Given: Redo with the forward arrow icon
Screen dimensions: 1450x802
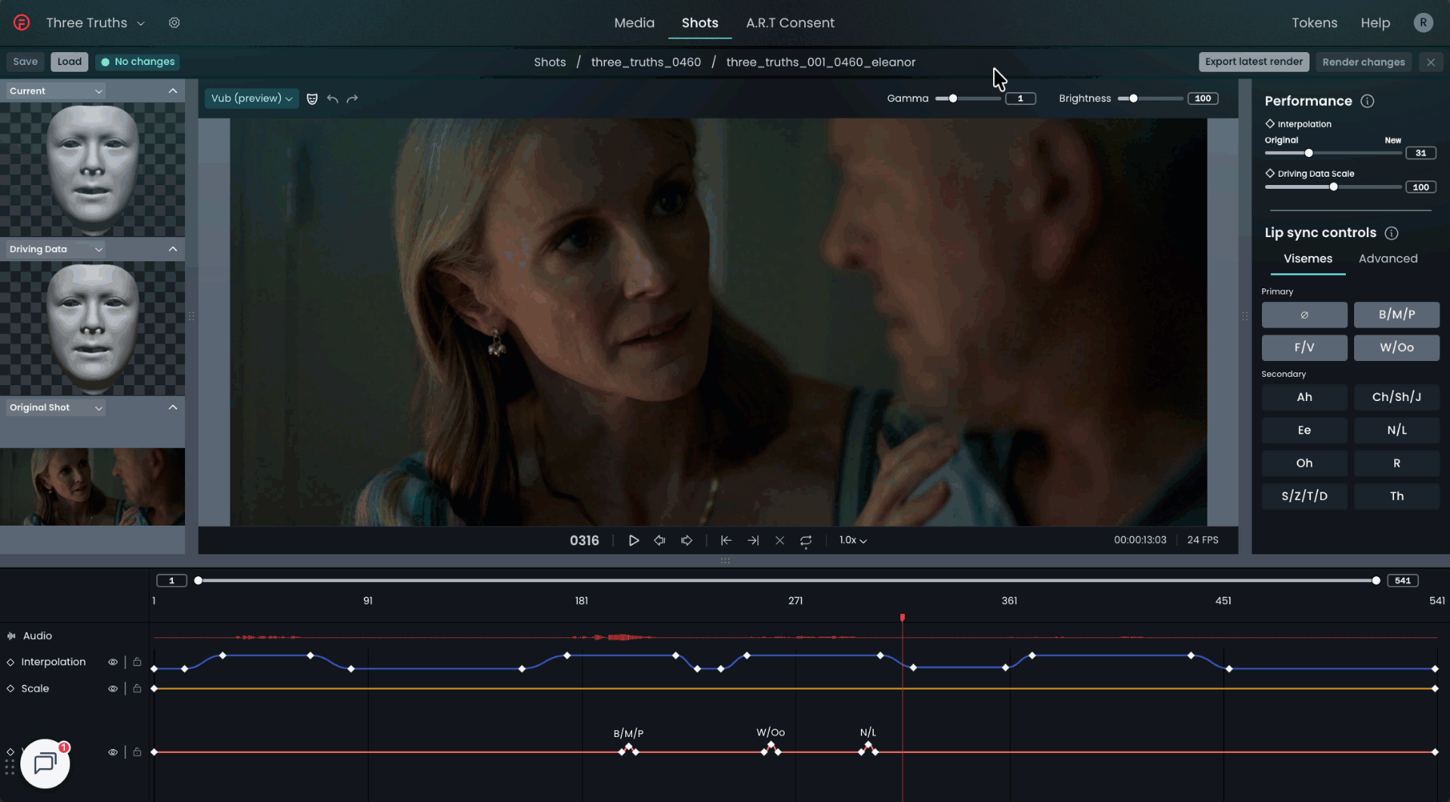Looking at the screenshot, I should (352, 99).
